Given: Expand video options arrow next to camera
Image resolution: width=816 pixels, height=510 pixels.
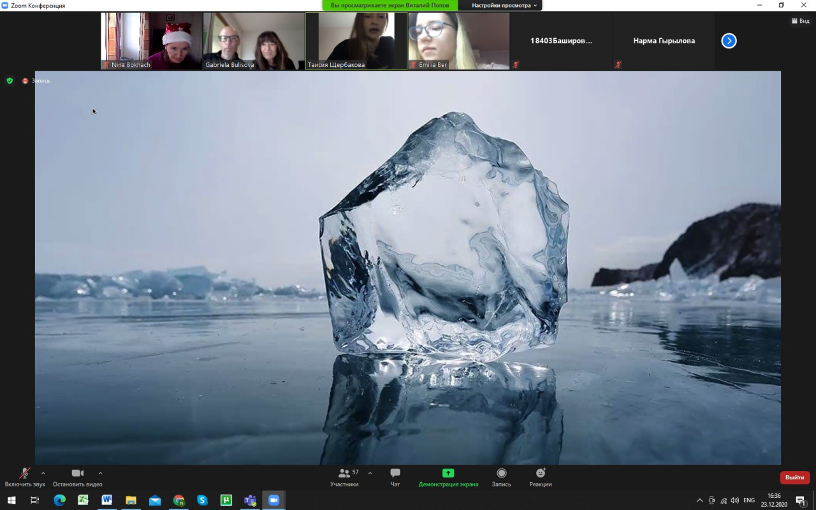Looking at the screenshot, I should (100, 473).
